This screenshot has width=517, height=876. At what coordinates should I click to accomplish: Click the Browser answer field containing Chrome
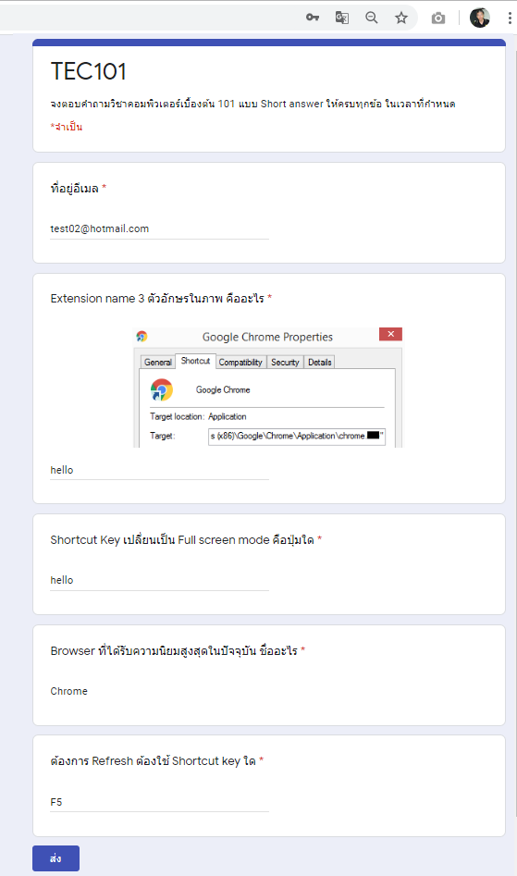click(159, 691)
